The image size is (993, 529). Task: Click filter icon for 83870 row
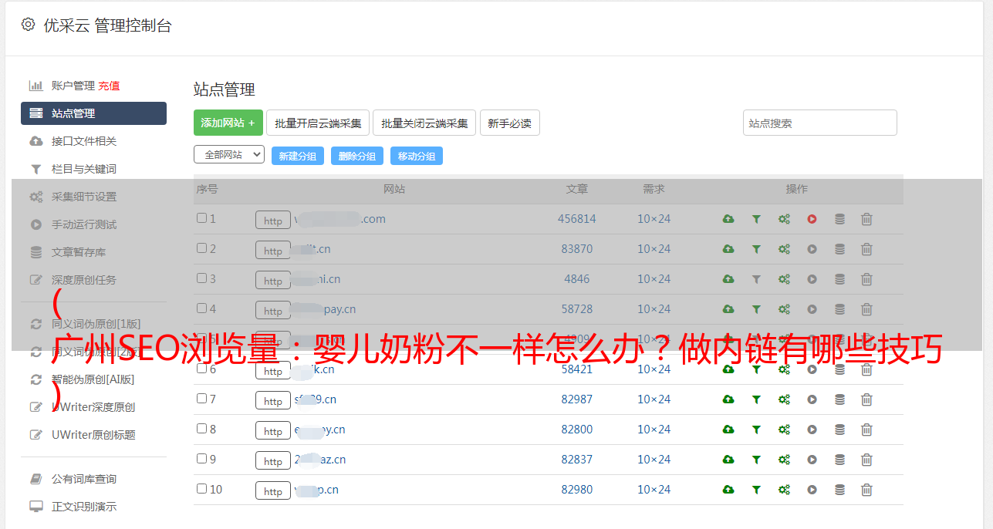tap(756, 249)
